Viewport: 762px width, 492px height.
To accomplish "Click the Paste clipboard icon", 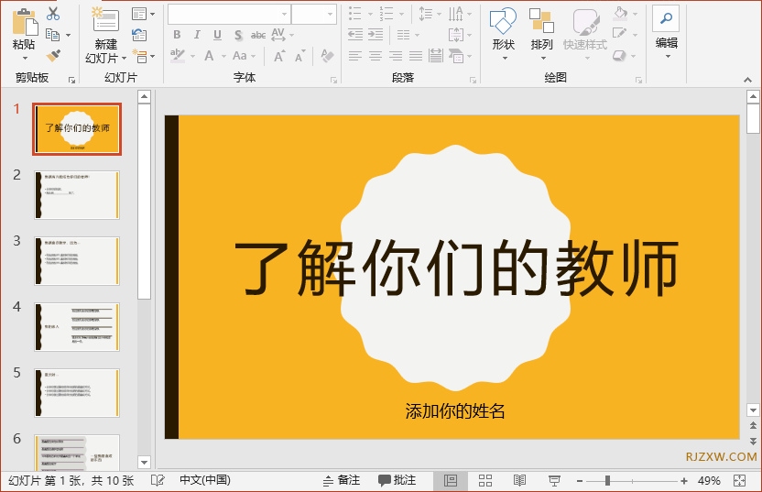I will (25, 22).
